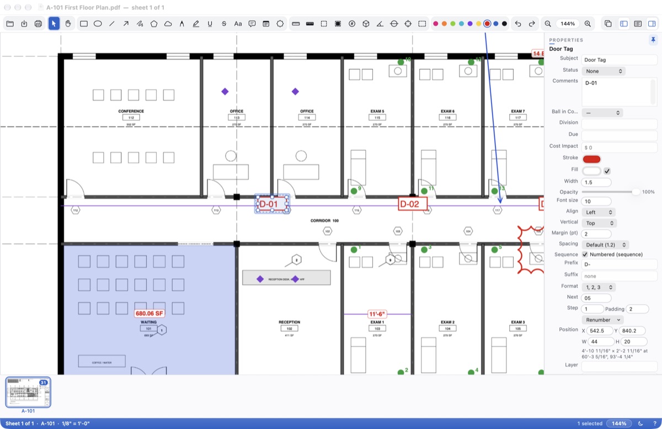Toggle the right properties panel button
The height and width of the screenshot is (429, 662).
click(652, 24)
